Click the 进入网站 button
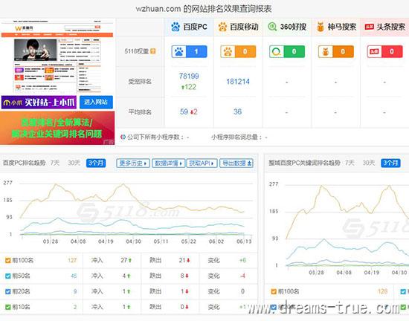 point(96,102)
